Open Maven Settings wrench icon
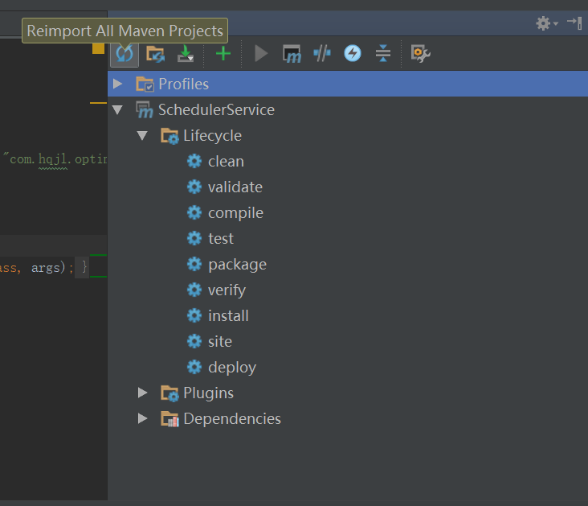 420,54
